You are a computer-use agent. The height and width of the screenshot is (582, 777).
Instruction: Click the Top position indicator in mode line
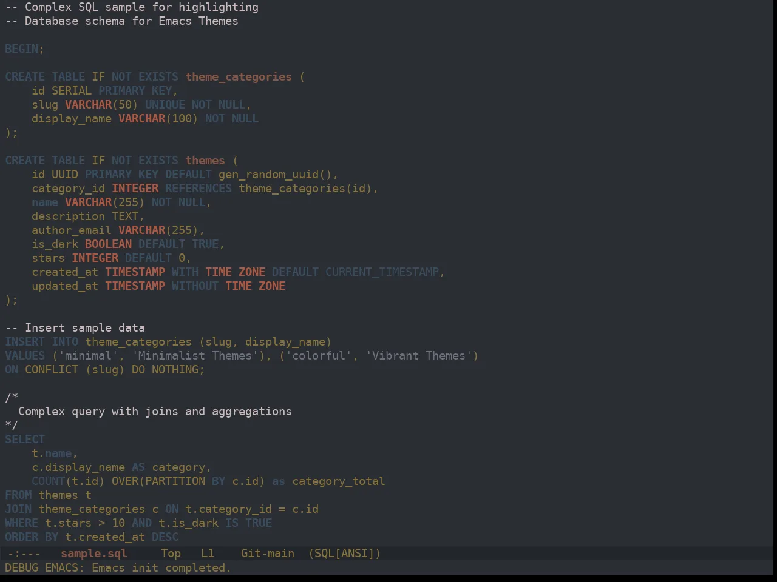point(171,553)
